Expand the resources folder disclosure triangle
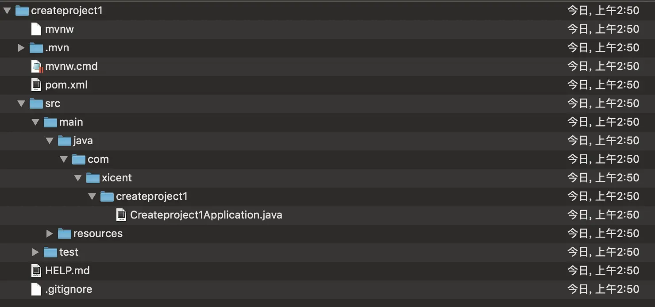Viewport: 655px width, 307px height. coord(50,234)
